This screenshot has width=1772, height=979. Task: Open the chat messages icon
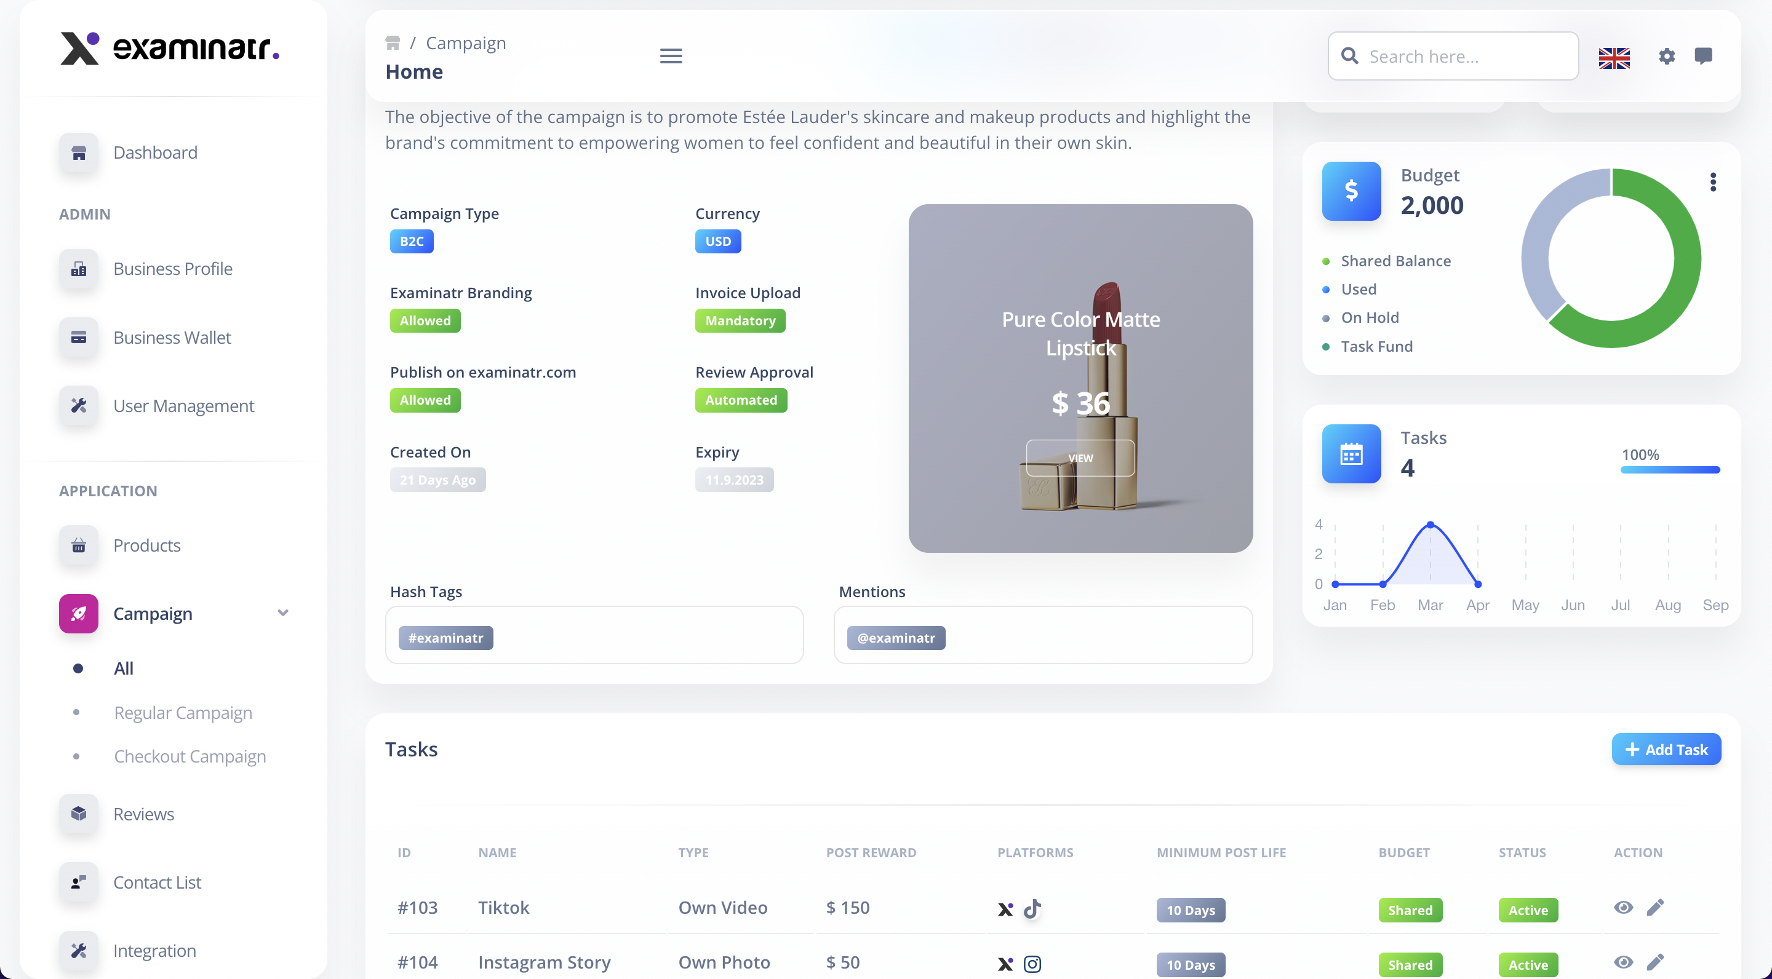coord(1703,56)
